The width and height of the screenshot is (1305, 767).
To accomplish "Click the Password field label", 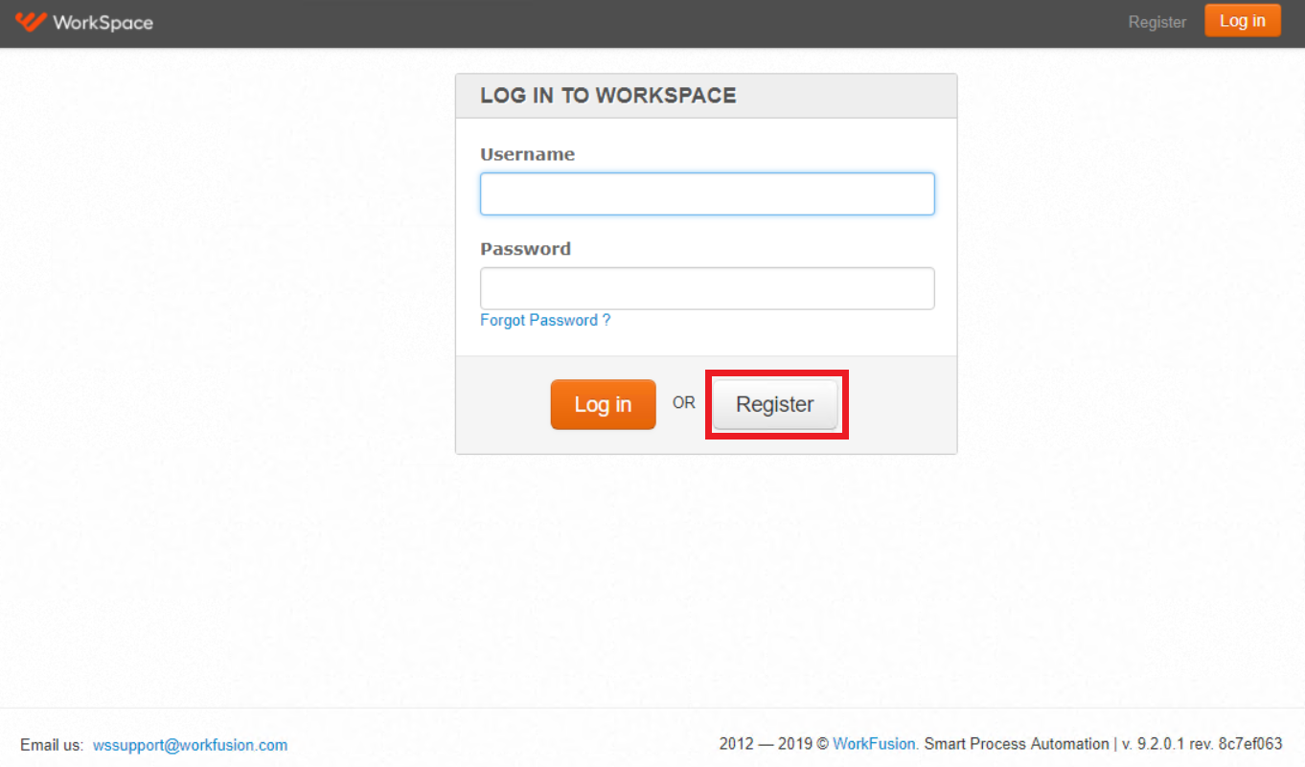I will coord(525,249).
